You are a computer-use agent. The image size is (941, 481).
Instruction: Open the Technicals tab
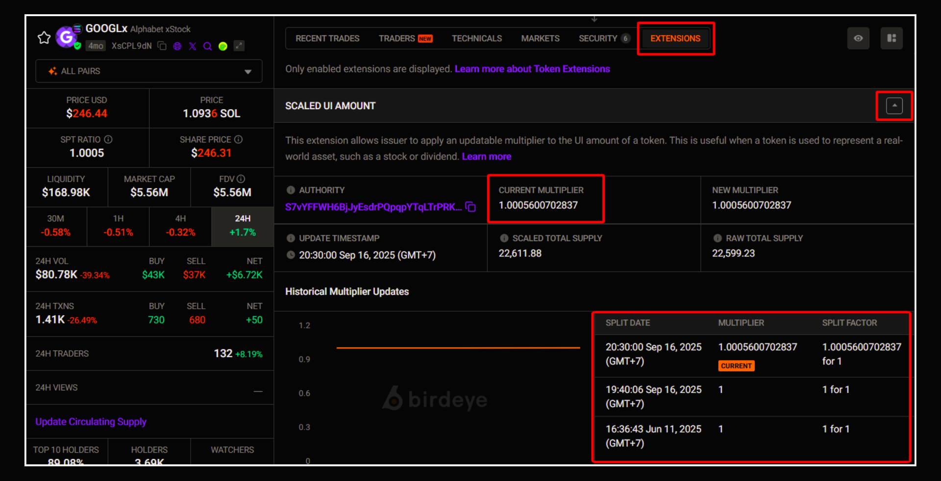click(x=477, y=39)
